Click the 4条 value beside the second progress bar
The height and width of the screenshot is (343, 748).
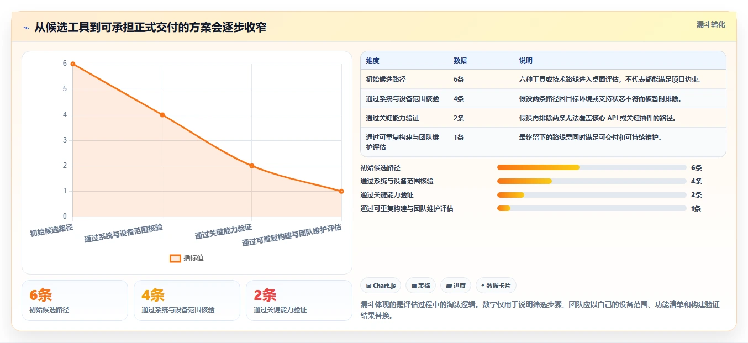(x=697, y=181)
